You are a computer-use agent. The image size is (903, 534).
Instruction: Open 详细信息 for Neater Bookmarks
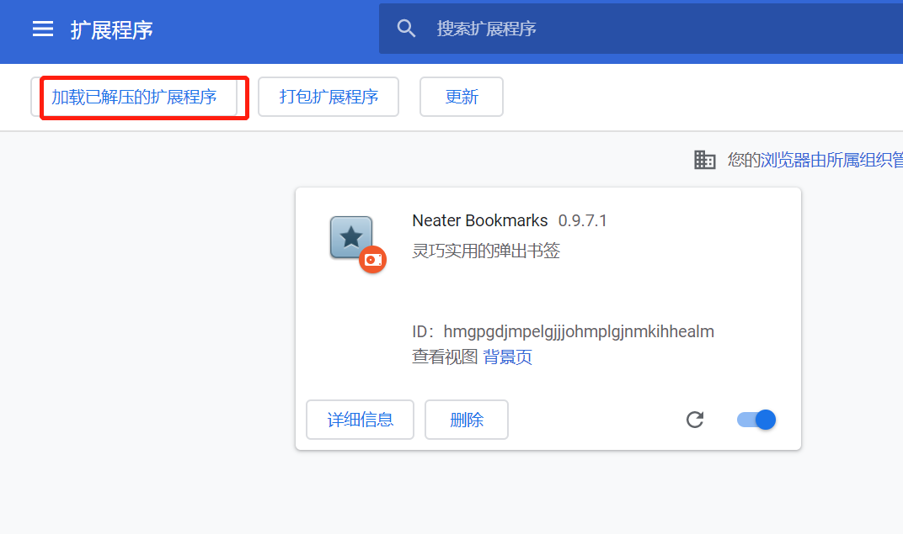(x=360, y=420)
